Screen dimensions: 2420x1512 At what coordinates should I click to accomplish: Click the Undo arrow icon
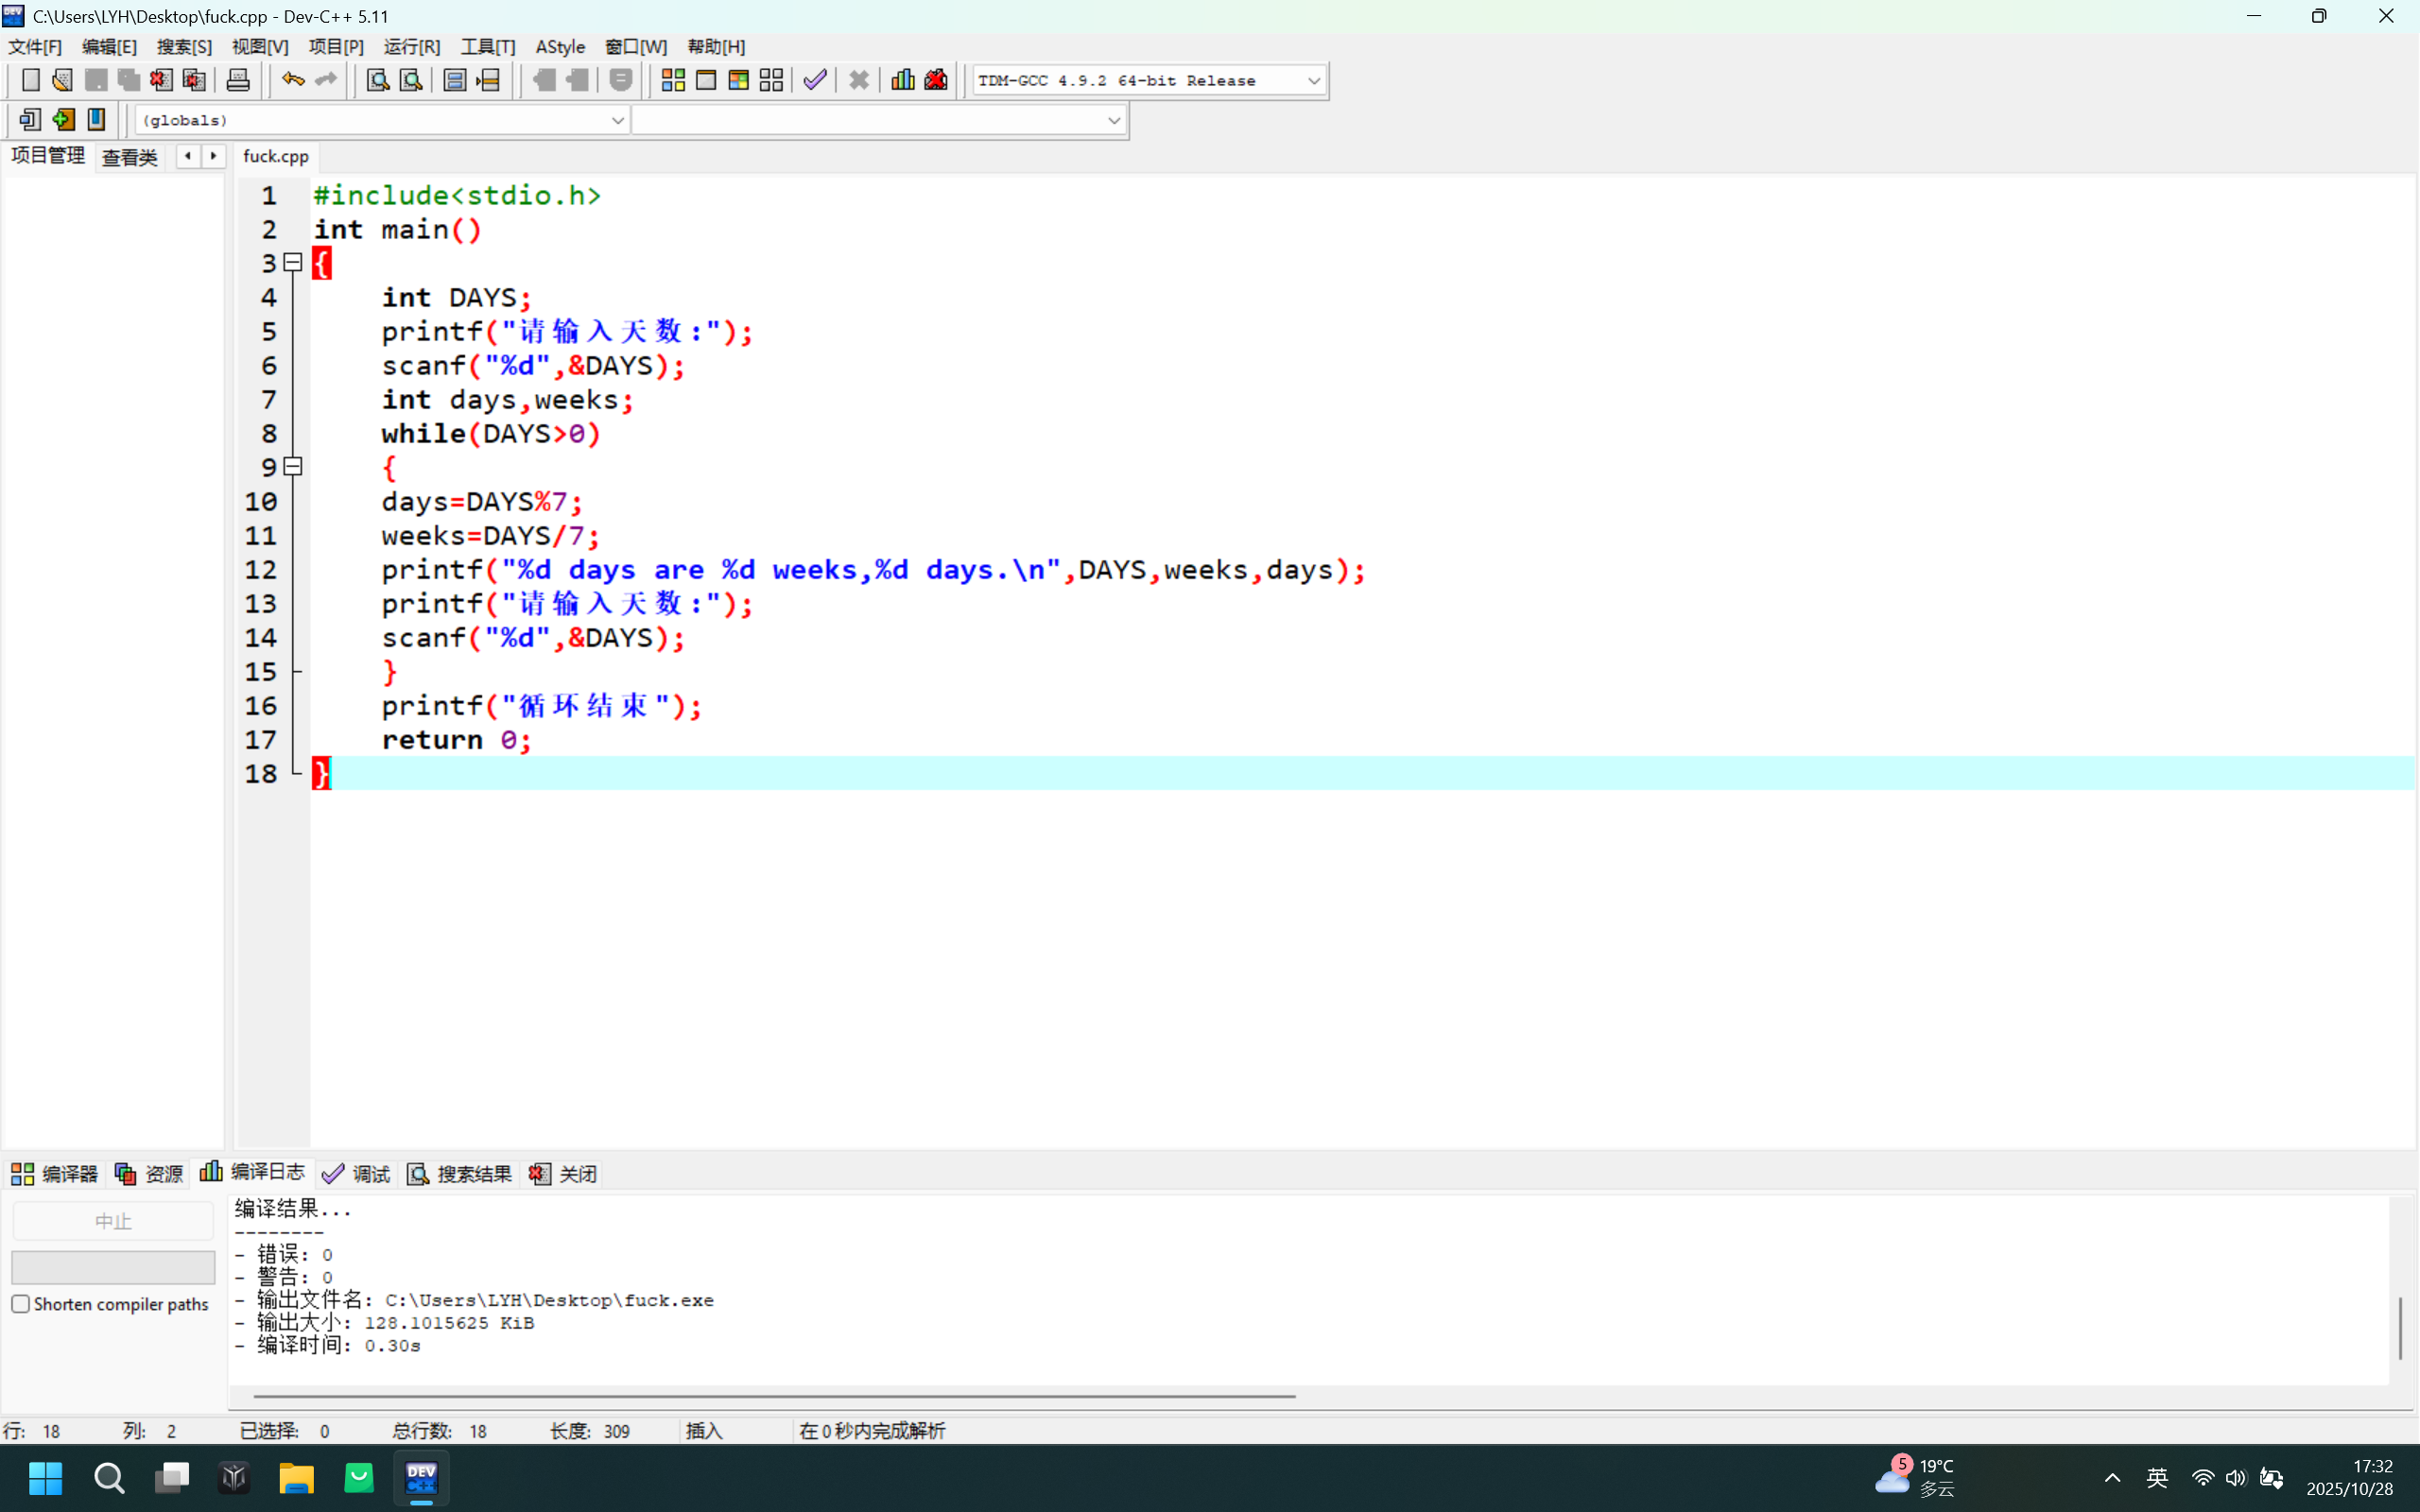[292, 80]
